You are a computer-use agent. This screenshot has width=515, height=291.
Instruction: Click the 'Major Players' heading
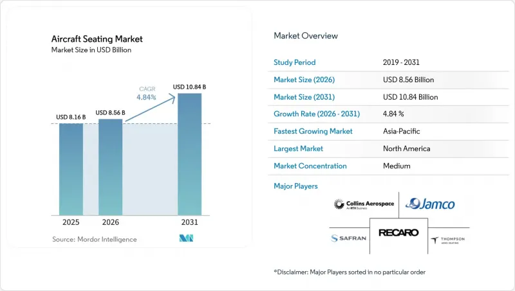click(x=295, y=186)
